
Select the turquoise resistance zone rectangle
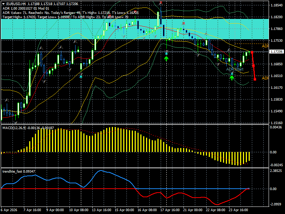[x=135, y=29]
